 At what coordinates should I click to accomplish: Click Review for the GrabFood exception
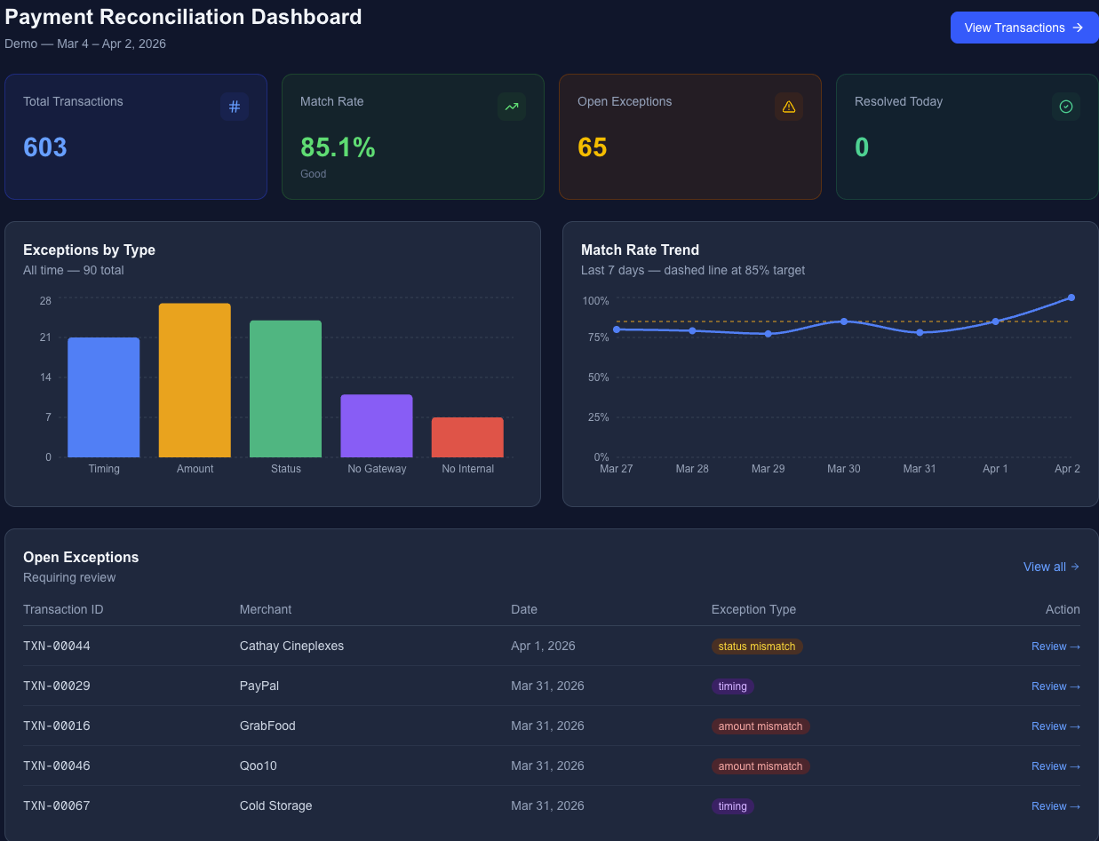click(1055, 726)
